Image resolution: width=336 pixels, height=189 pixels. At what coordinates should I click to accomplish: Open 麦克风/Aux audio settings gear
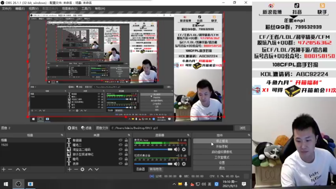coord(184,150)
